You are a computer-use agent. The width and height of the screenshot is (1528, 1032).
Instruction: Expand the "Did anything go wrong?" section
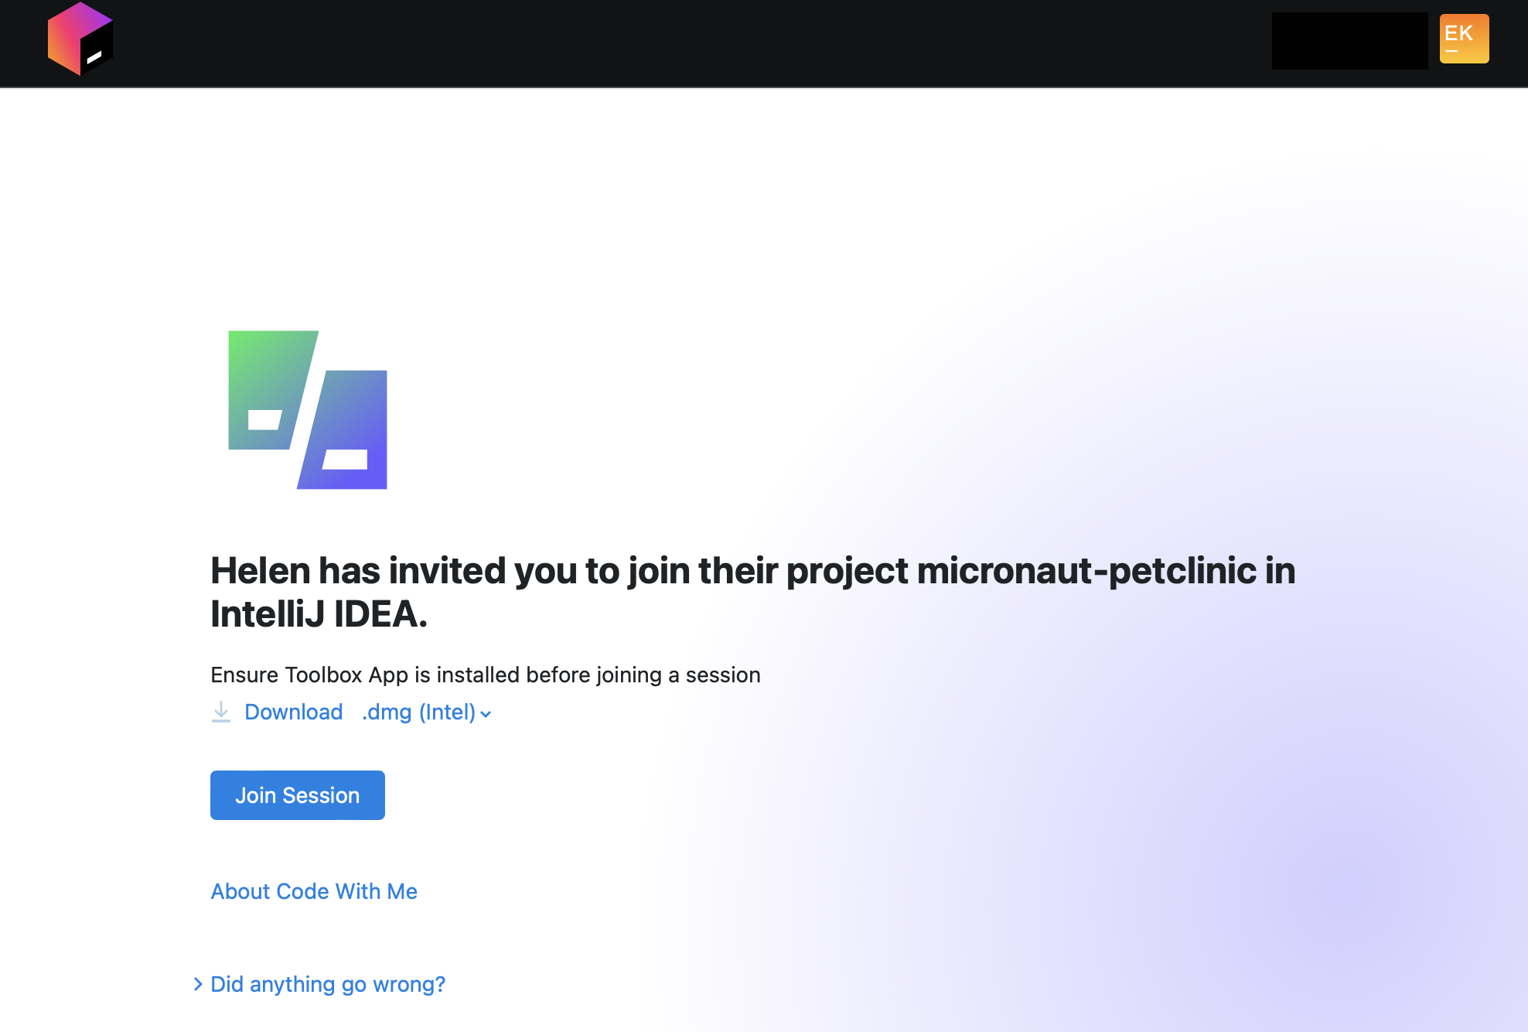[328, 984]
